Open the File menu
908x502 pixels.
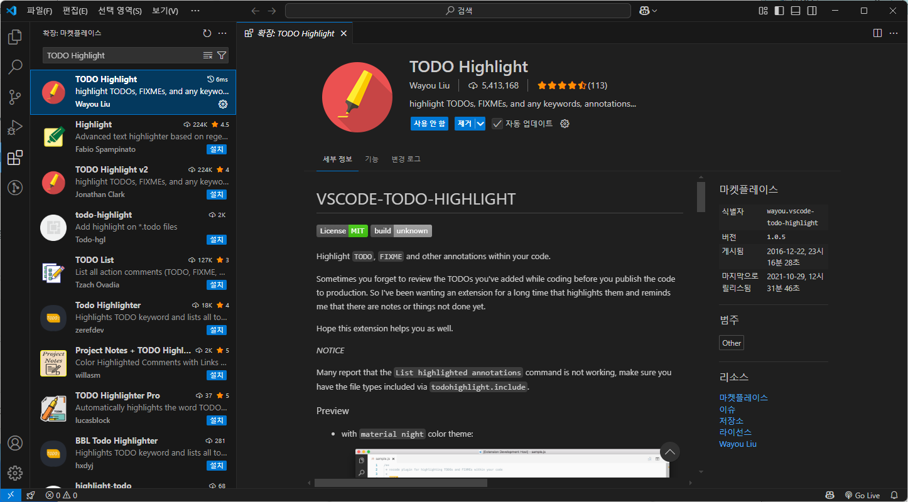[x=40, y=11]
